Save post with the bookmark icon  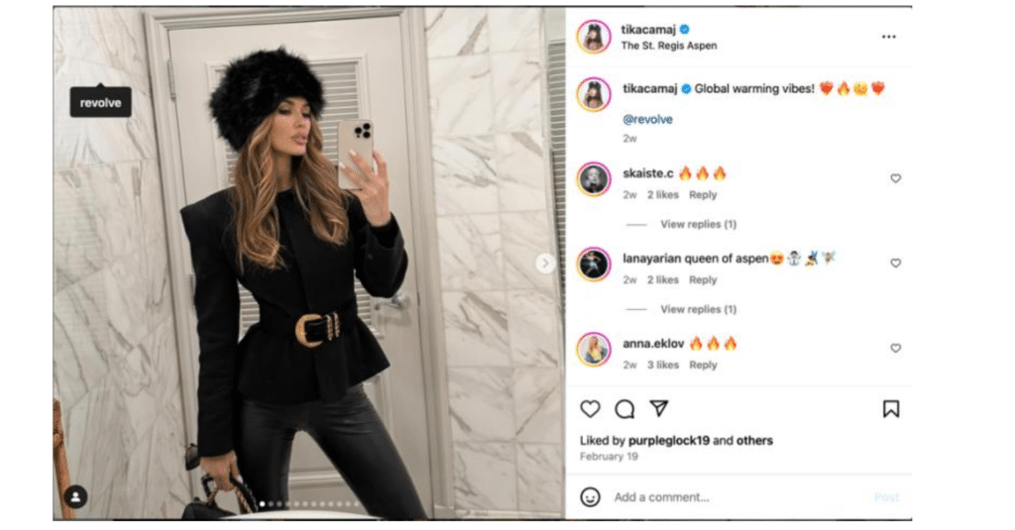pyautogui.click(x=891, y=409)
